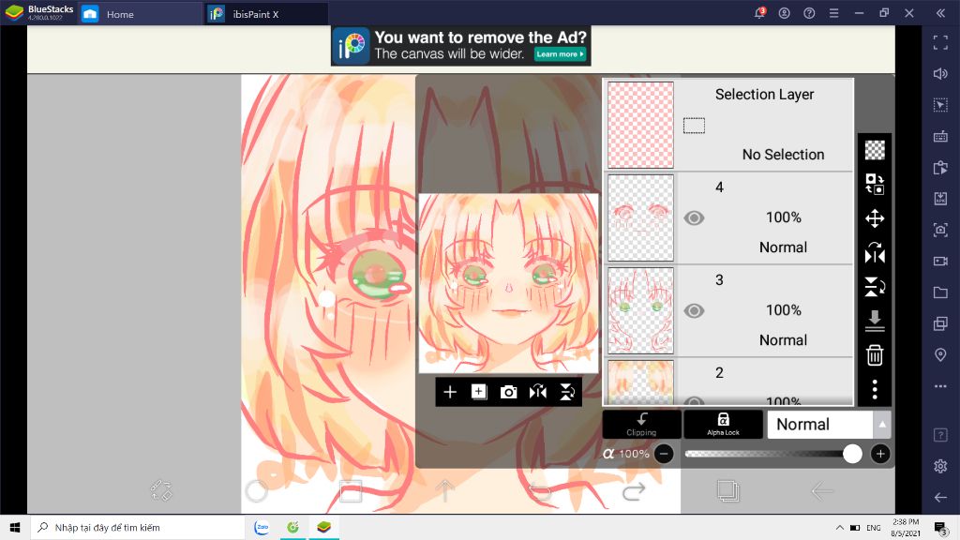The image size is (960, 540).
Task: Open BlueStacks taskbar icon
Action: click(x=323, y=527)
